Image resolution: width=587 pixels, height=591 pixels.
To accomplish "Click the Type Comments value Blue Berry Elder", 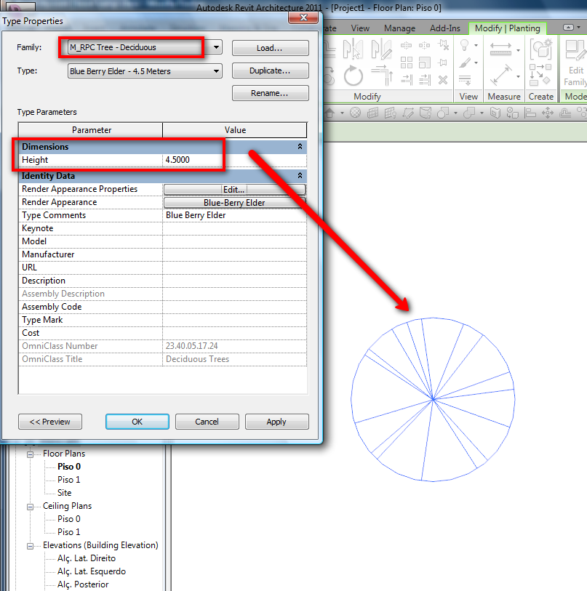I will click(x=234, y=215).
